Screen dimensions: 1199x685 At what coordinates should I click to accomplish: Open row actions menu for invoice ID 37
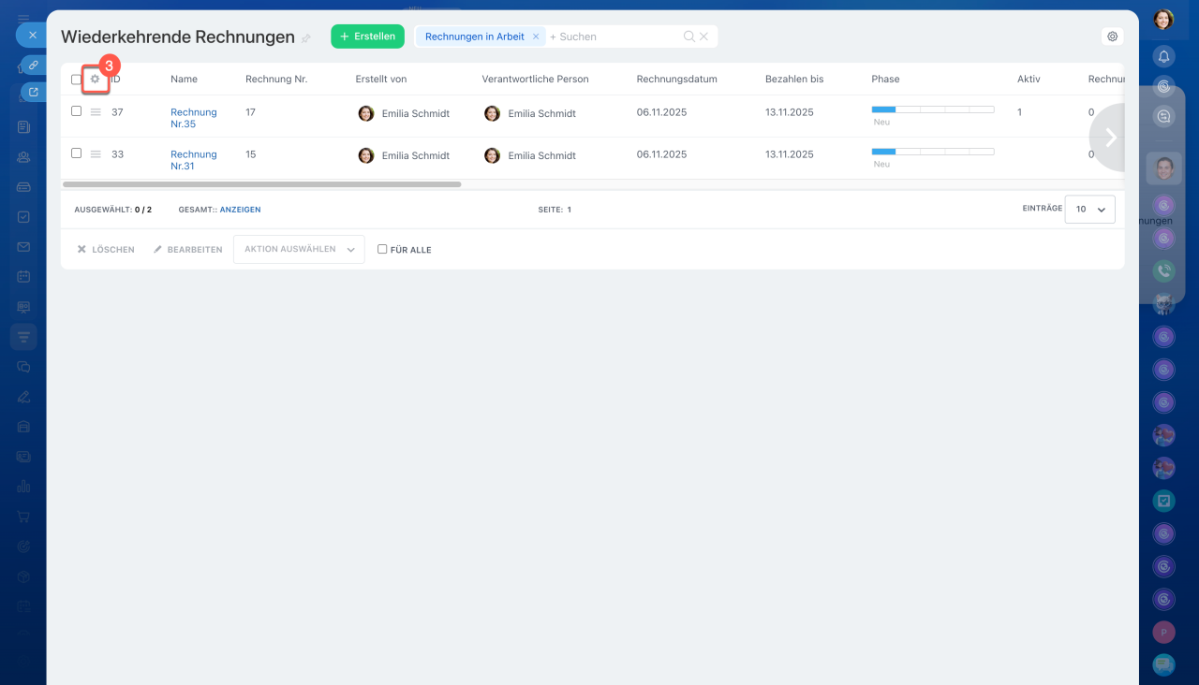[96, 112]
